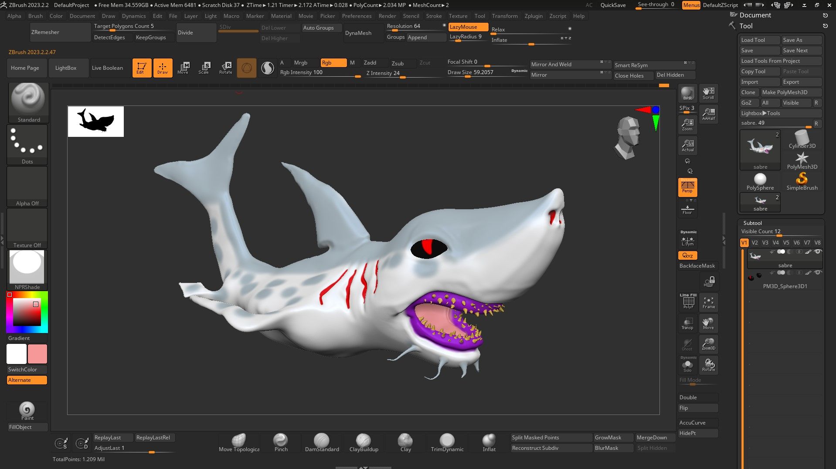Hide the PM3D_Sphere3D1 subtool eye
This screenshot has height=469, width=836.
[818, 273]
